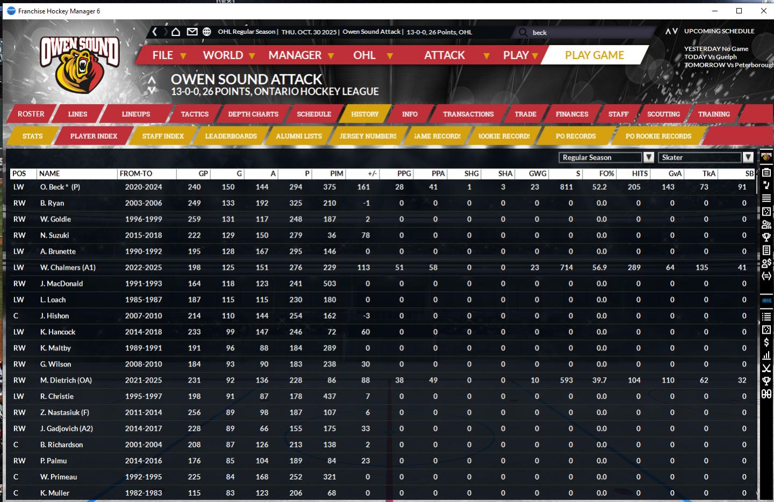The image size is (774, 502).
Task: Click the bulleted list icon below the OHL logo
Action: tap(766, 317)
